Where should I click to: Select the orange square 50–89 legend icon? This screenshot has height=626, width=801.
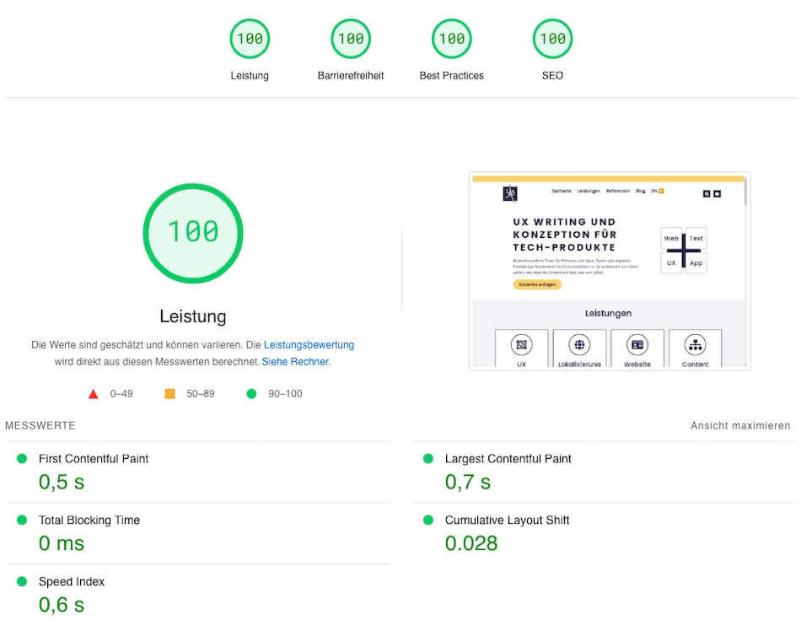click(170, 393)
